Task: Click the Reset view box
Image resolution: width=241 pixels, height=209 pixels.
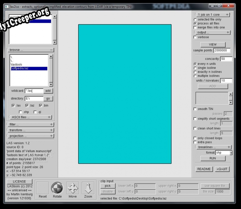Action: tap(42, 188)
